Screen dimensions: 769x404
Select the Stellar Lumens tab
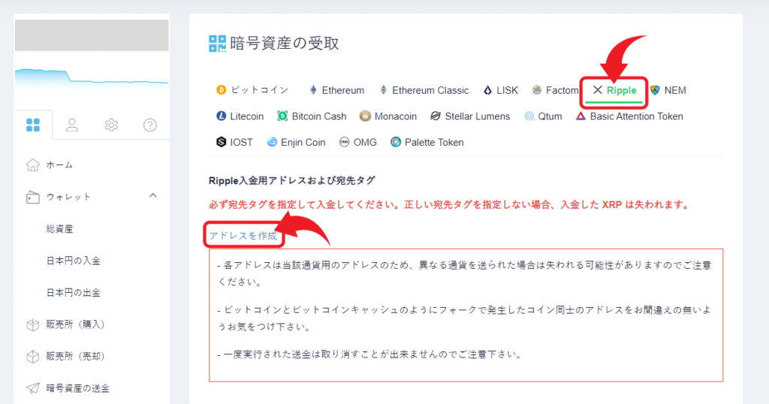click(470, 116)
